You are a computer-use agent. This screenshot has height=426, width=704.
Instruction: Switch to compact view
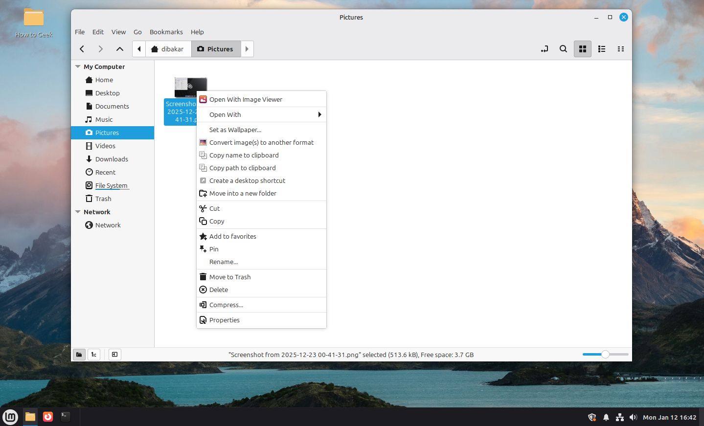pos(621,49)
